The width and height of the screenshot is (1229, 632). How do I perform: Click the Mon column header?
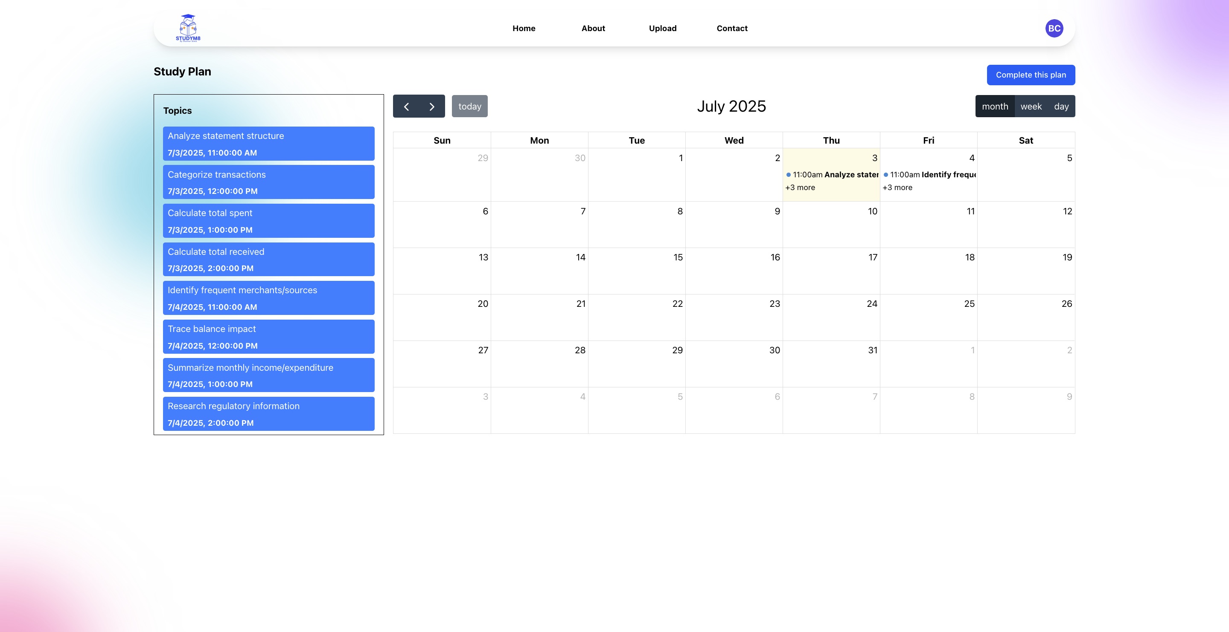point(539,140)
